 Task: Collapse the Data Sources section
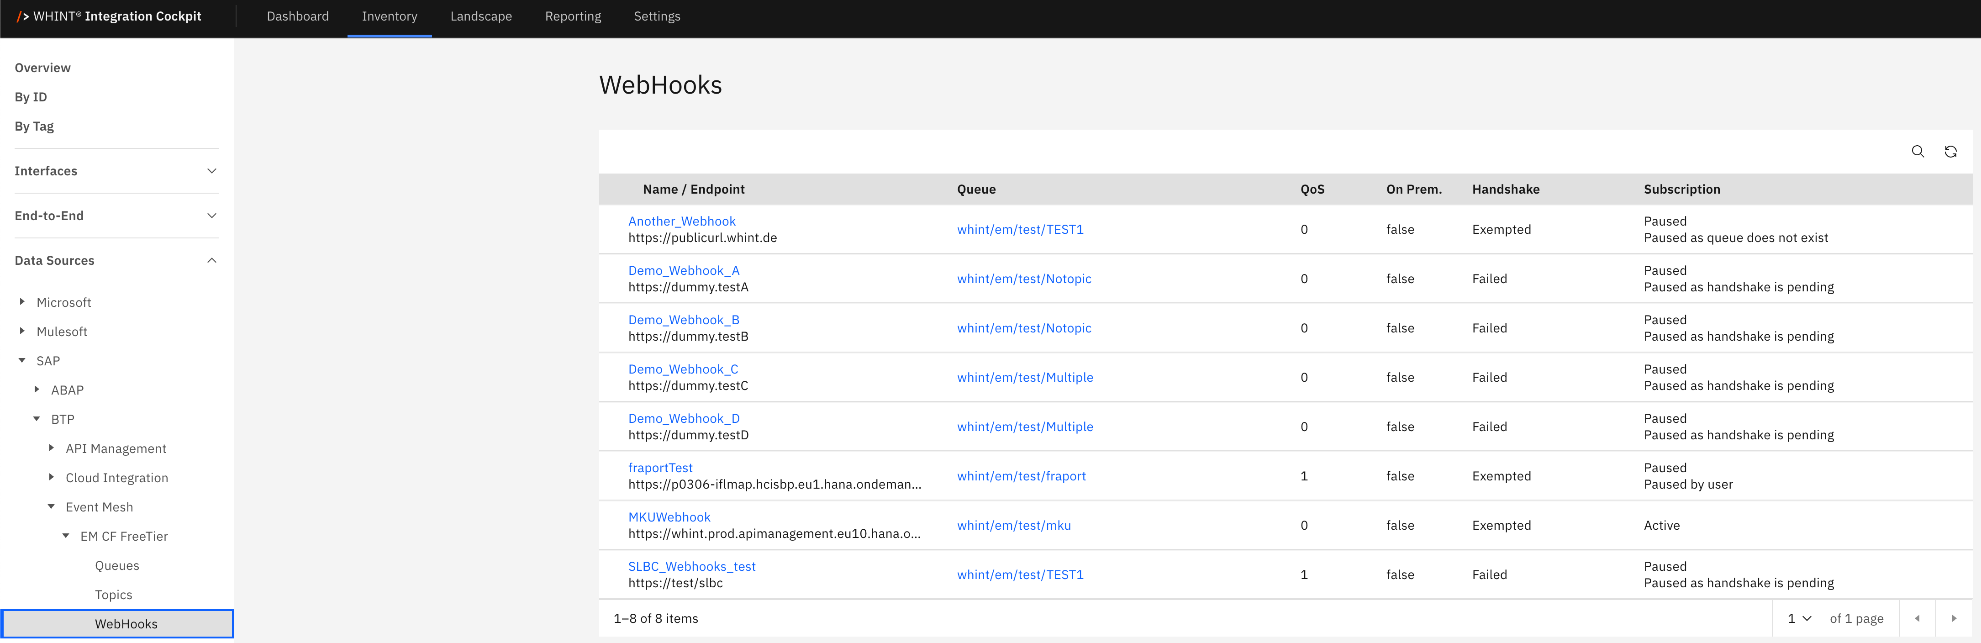click(x=211, y=260)
